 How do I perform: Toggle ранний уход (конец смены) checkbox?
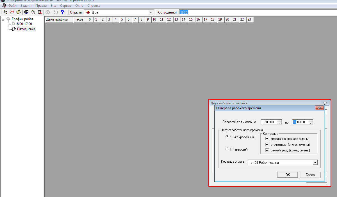267,150
